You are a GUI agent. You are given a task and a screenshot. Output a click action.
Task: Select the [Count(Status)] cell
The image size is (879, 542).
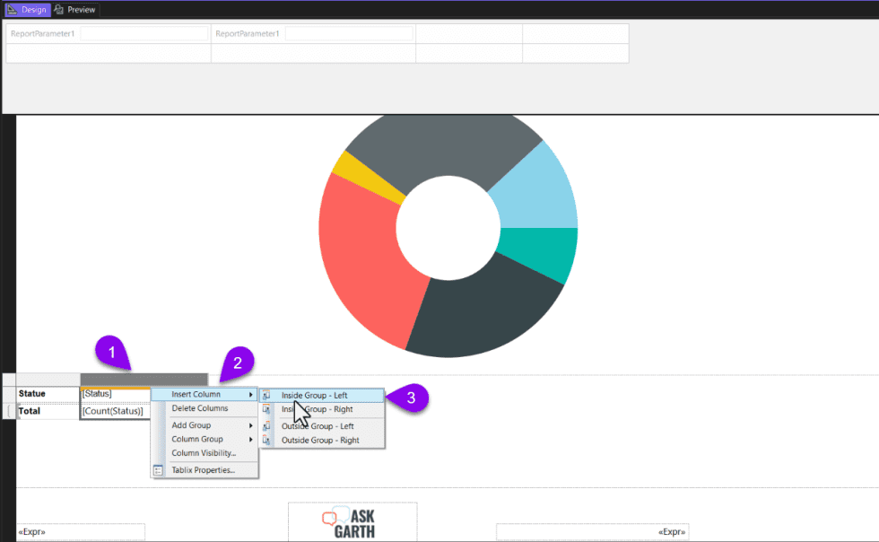[x=116, y=411]
